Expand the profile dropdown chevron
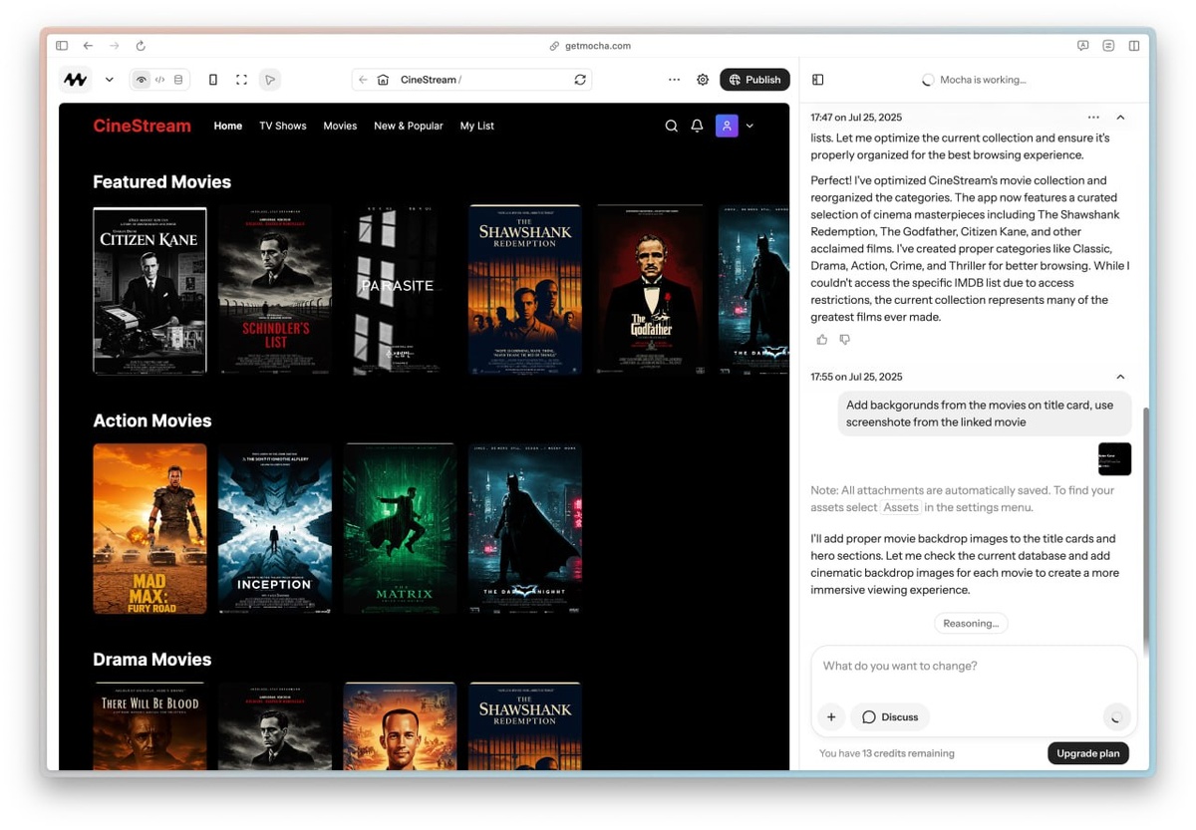The height and width of the screenshot is (830, 1196). tap(749, 126)
